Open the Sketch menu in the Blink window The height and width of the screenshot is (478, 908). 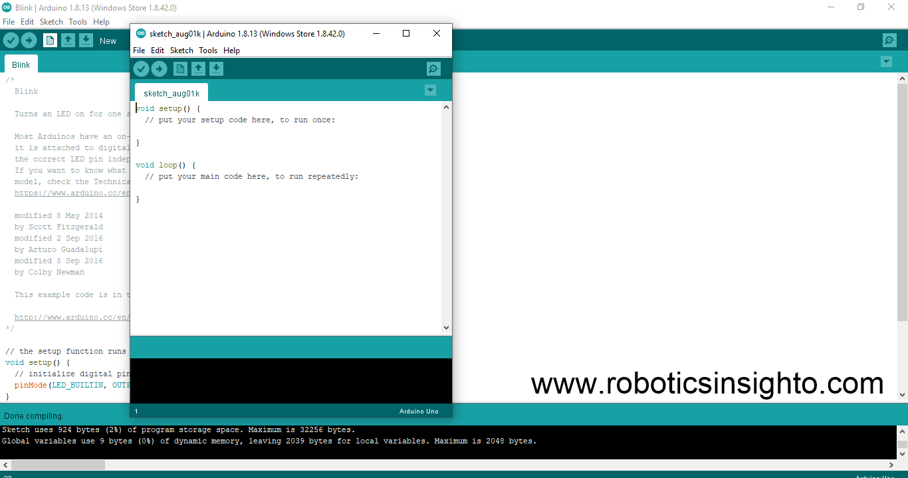click(51, 21)
